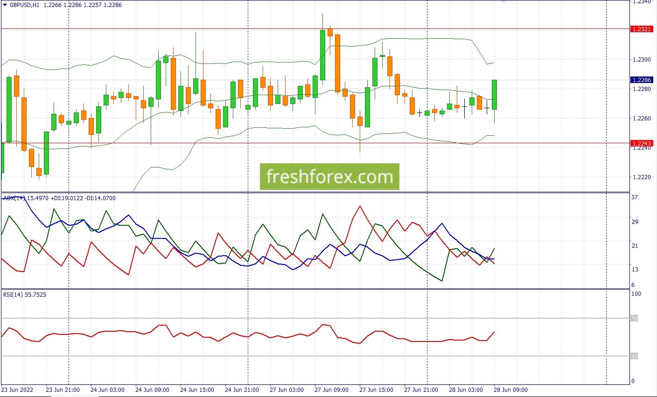
Task: Click the ADX scale value 37
Action: (x=635, y=197)
